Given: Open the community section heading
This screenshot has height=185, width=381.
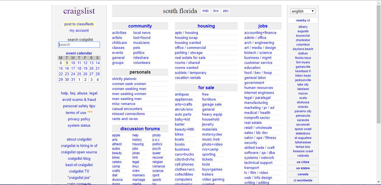Looking at the screenshot, I should (x=140, y=26).
